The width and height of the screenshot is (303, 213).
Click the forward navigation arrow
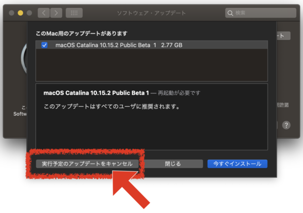click(56, 13)
